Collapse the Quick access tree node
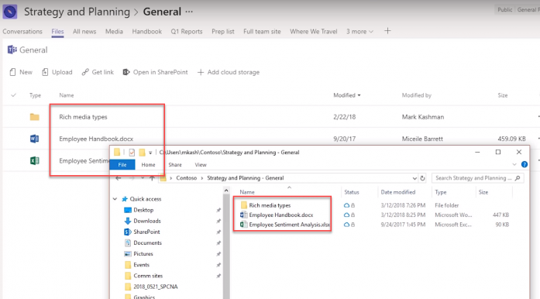Viewport: 540px width, 299px height. click(115, 199)
